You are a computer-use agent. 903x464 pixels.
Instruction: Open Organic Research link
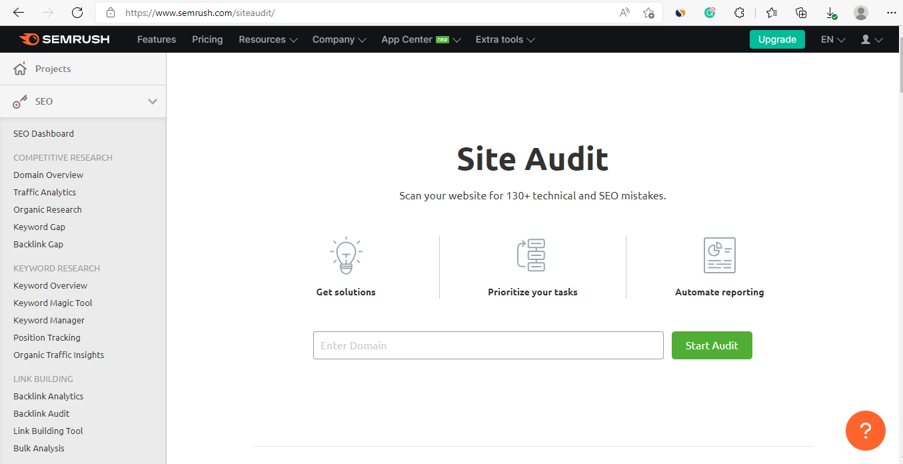tap(47, 209)
